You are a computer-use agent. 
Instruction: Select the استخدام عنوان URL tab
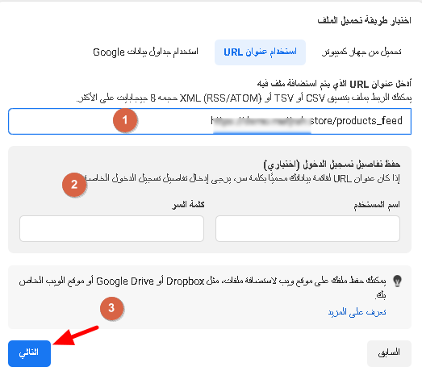click(x=260, y=52)
